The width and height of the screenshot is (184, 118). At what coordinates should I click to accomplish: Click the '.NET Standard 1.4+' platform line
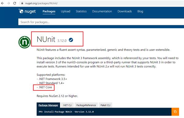tap(51, 83)
